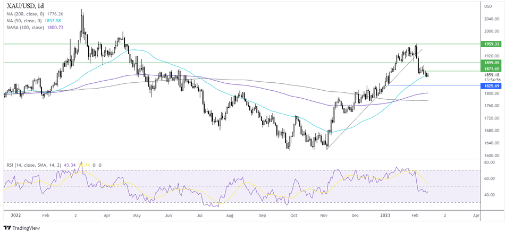Viewport: 505px width, 233px height.
Task: Click the Nov label on time axis
Action: pos(324,216)
